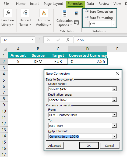
Task: Open the From currency dropdown arrow
Action: coord(114,115)
